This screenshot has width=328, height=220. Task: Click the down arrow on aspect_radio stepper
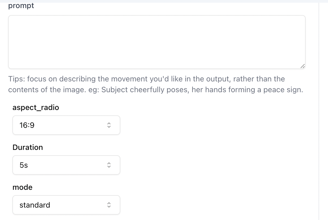[109, 127]
